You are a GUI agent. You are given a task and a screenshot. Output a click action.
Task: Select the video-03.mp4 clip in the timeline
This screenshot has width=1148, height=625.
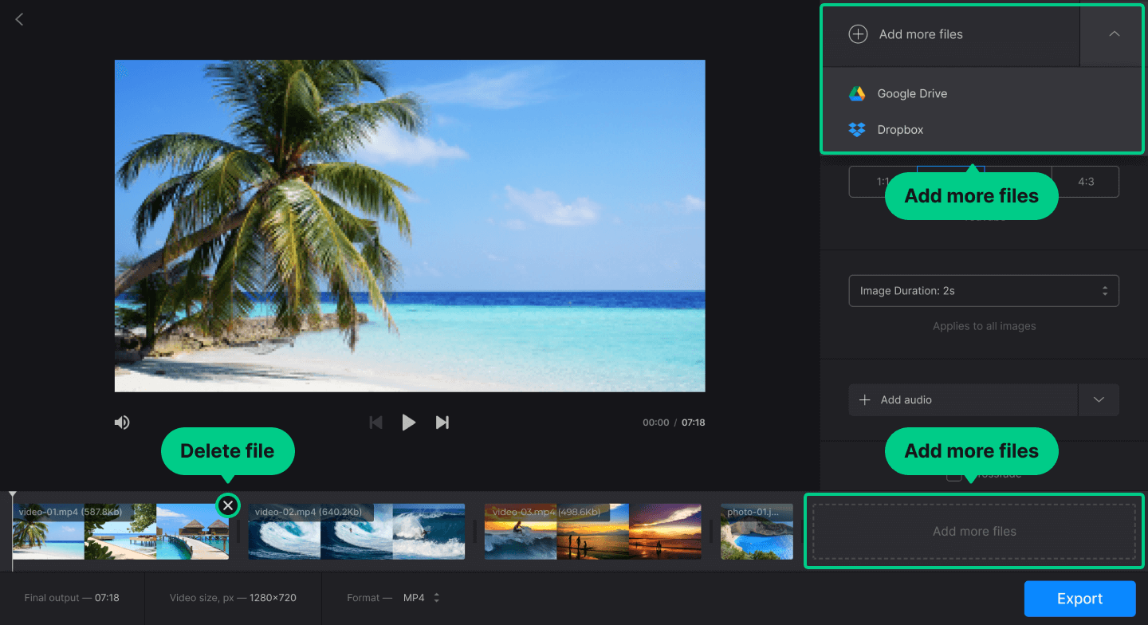pyautogui.click(x=593, y=531)
